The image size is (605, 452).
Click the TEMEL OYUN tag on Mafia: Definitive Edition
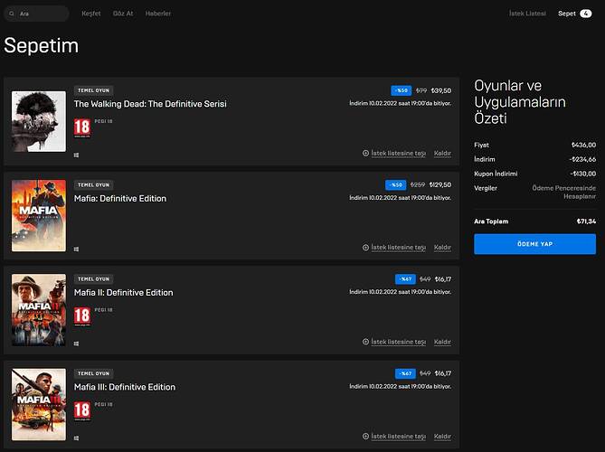pyautogui.click(x=93, y=185)
